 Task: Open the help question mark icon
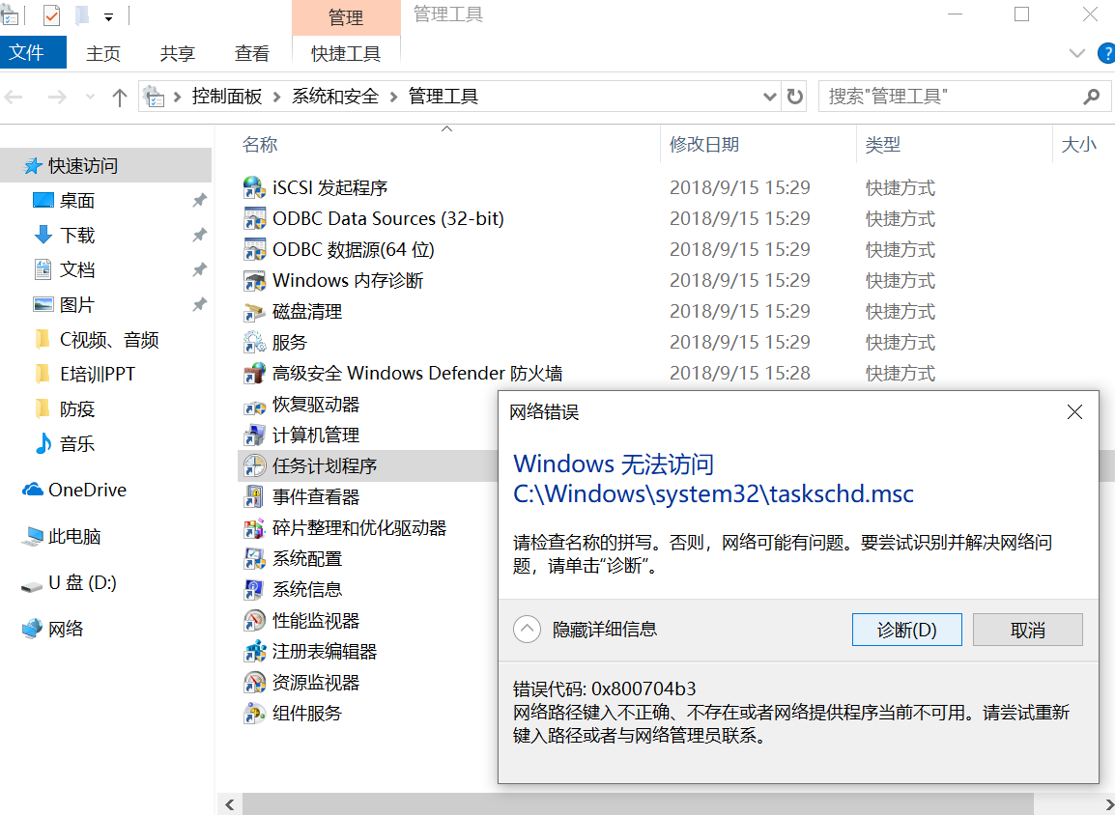click(x=1106, y=53)
